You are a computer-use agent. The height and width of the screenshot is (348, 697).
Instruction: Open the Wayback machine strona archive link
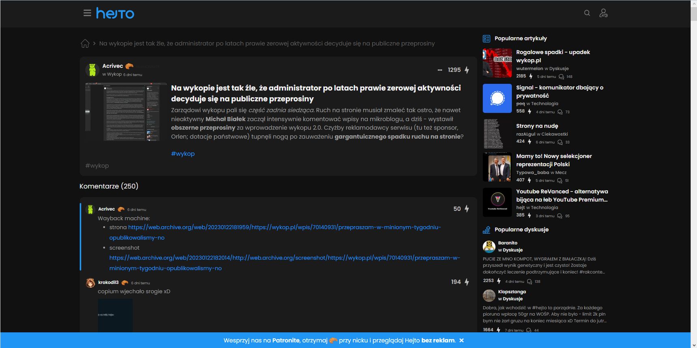coord(275,233)
